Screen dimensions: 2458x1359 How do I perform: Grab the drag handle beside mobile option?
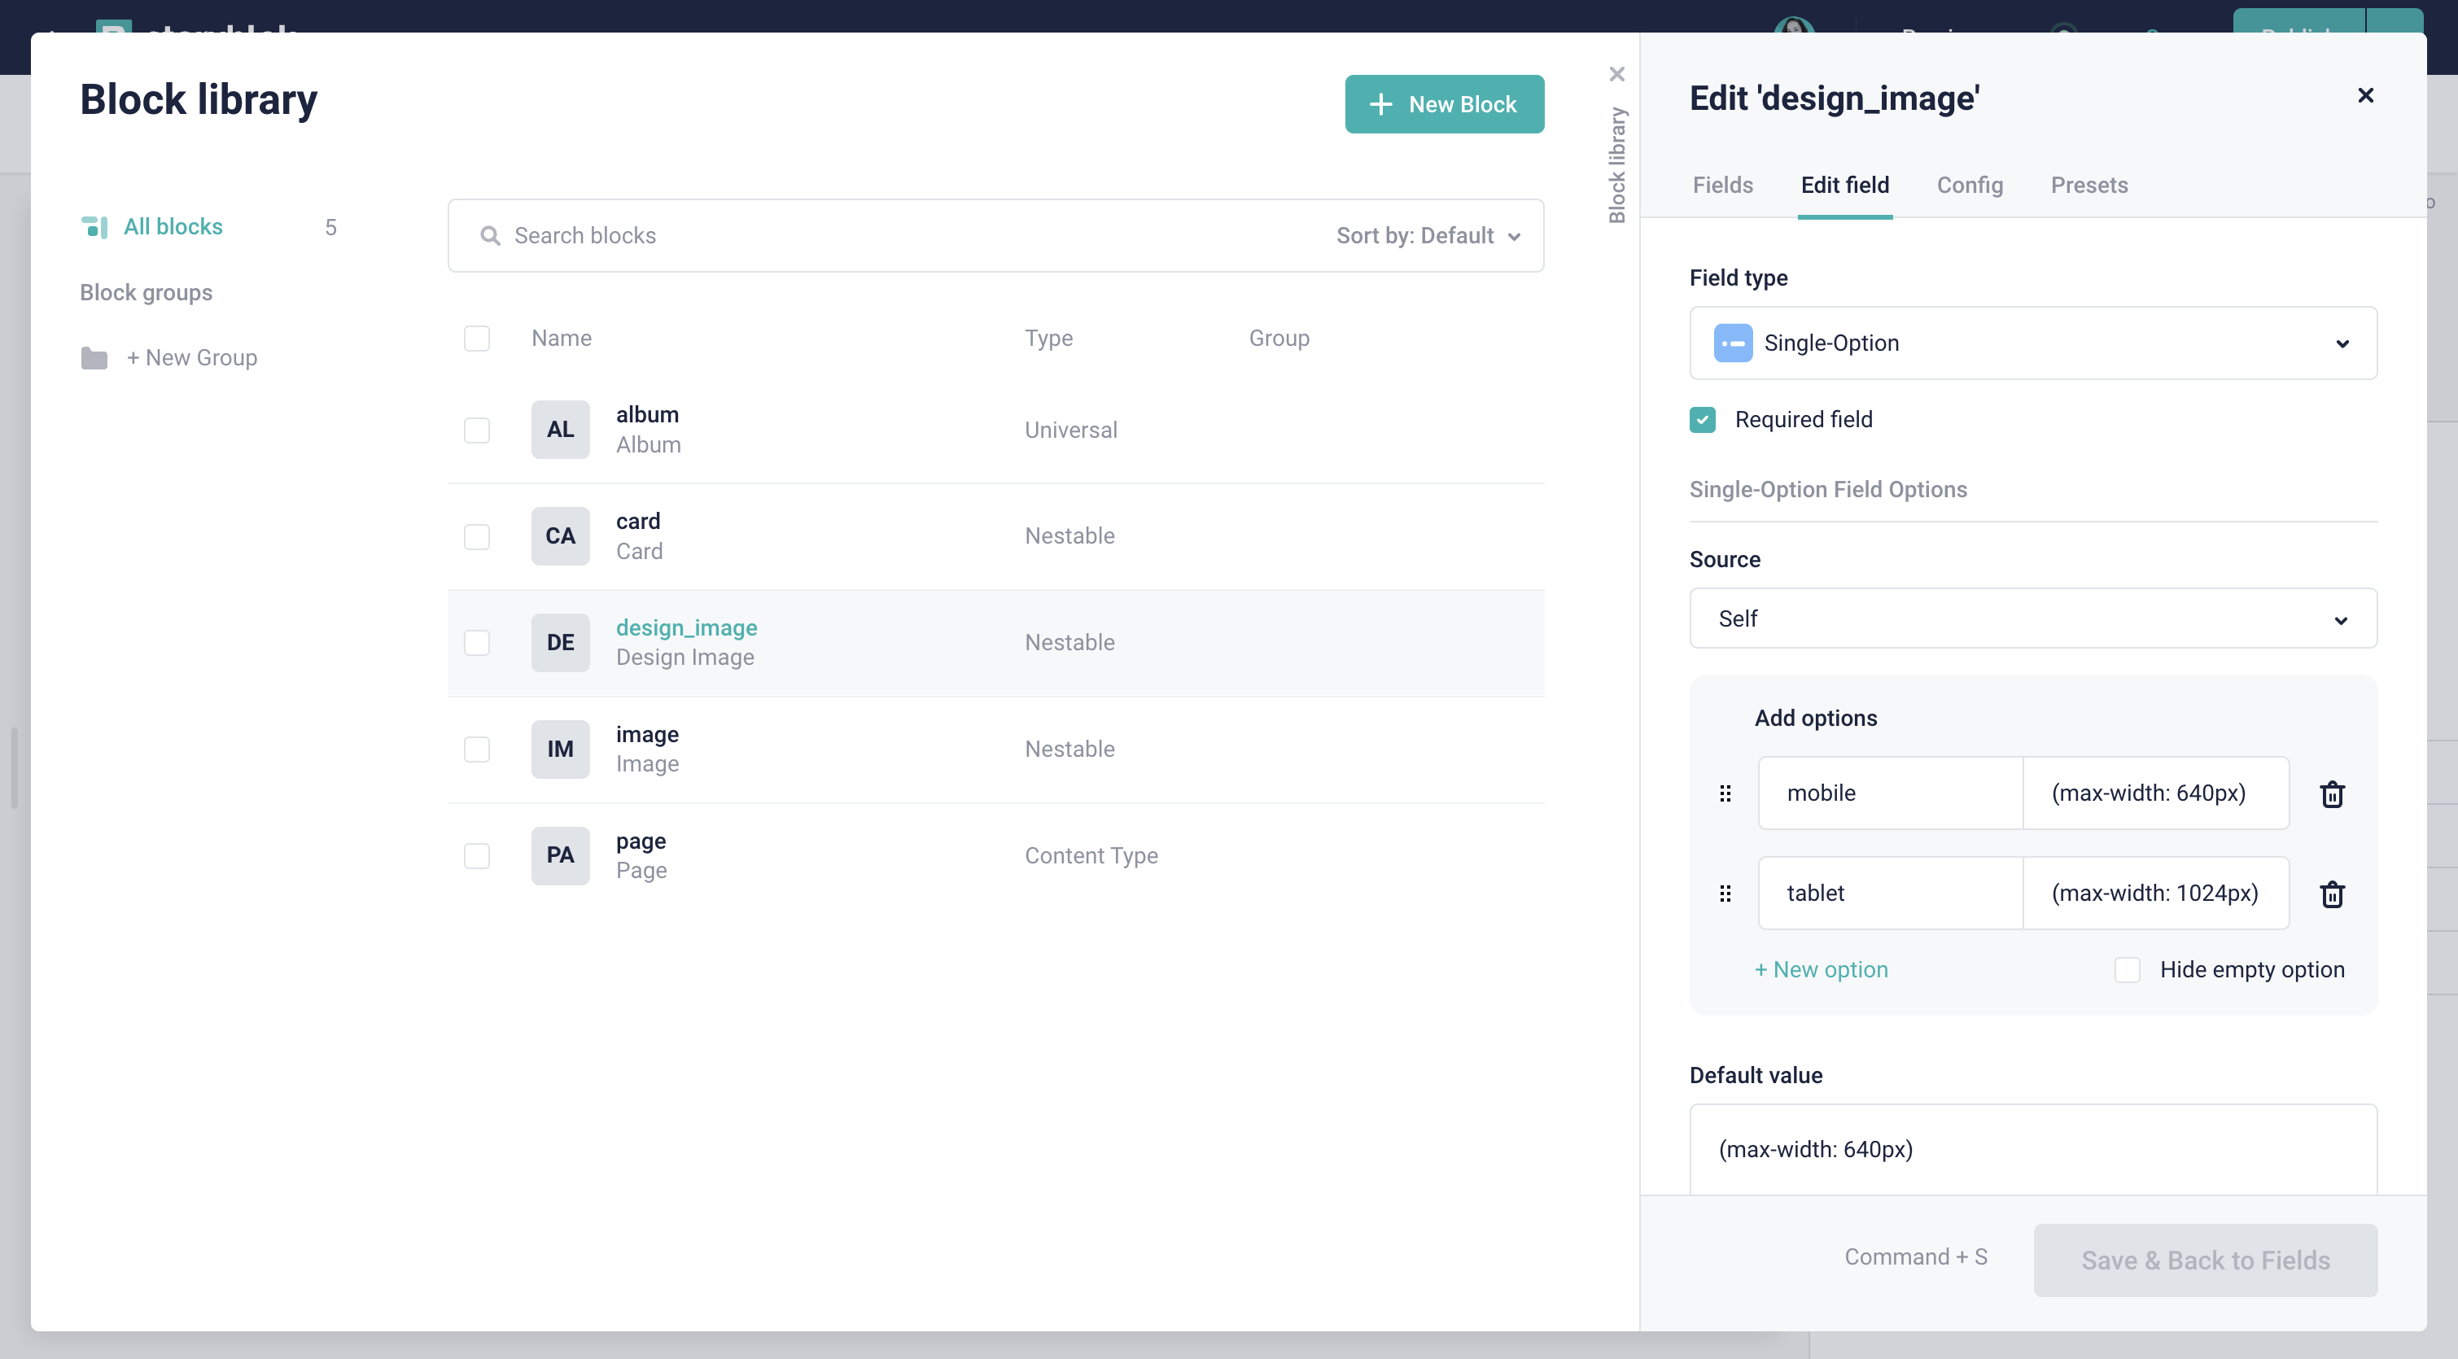[x=1725, y=794]
